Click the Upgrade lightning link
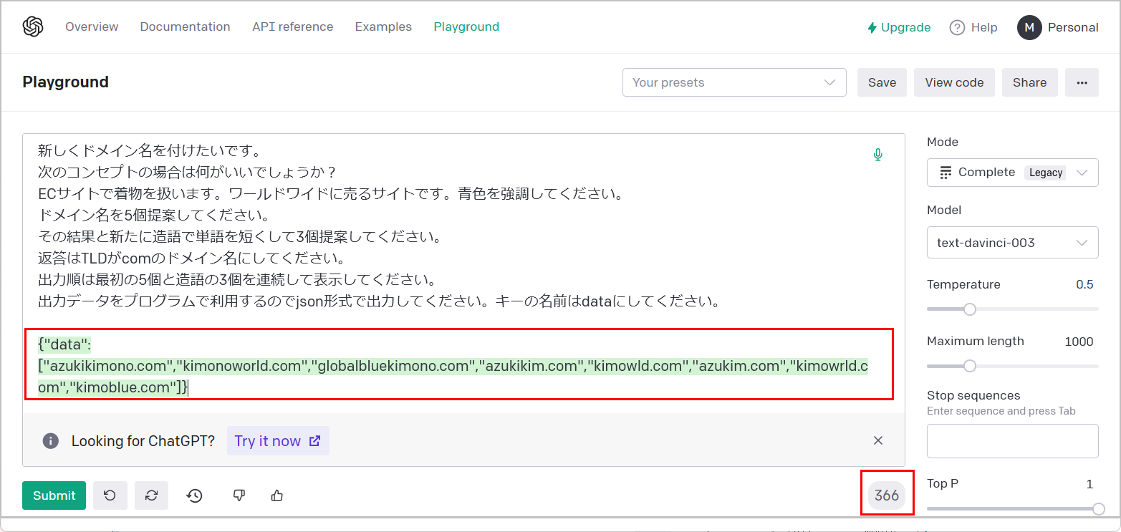This screenshot has height=532, width=1121. pyautogui.click(x=899, y=27)
